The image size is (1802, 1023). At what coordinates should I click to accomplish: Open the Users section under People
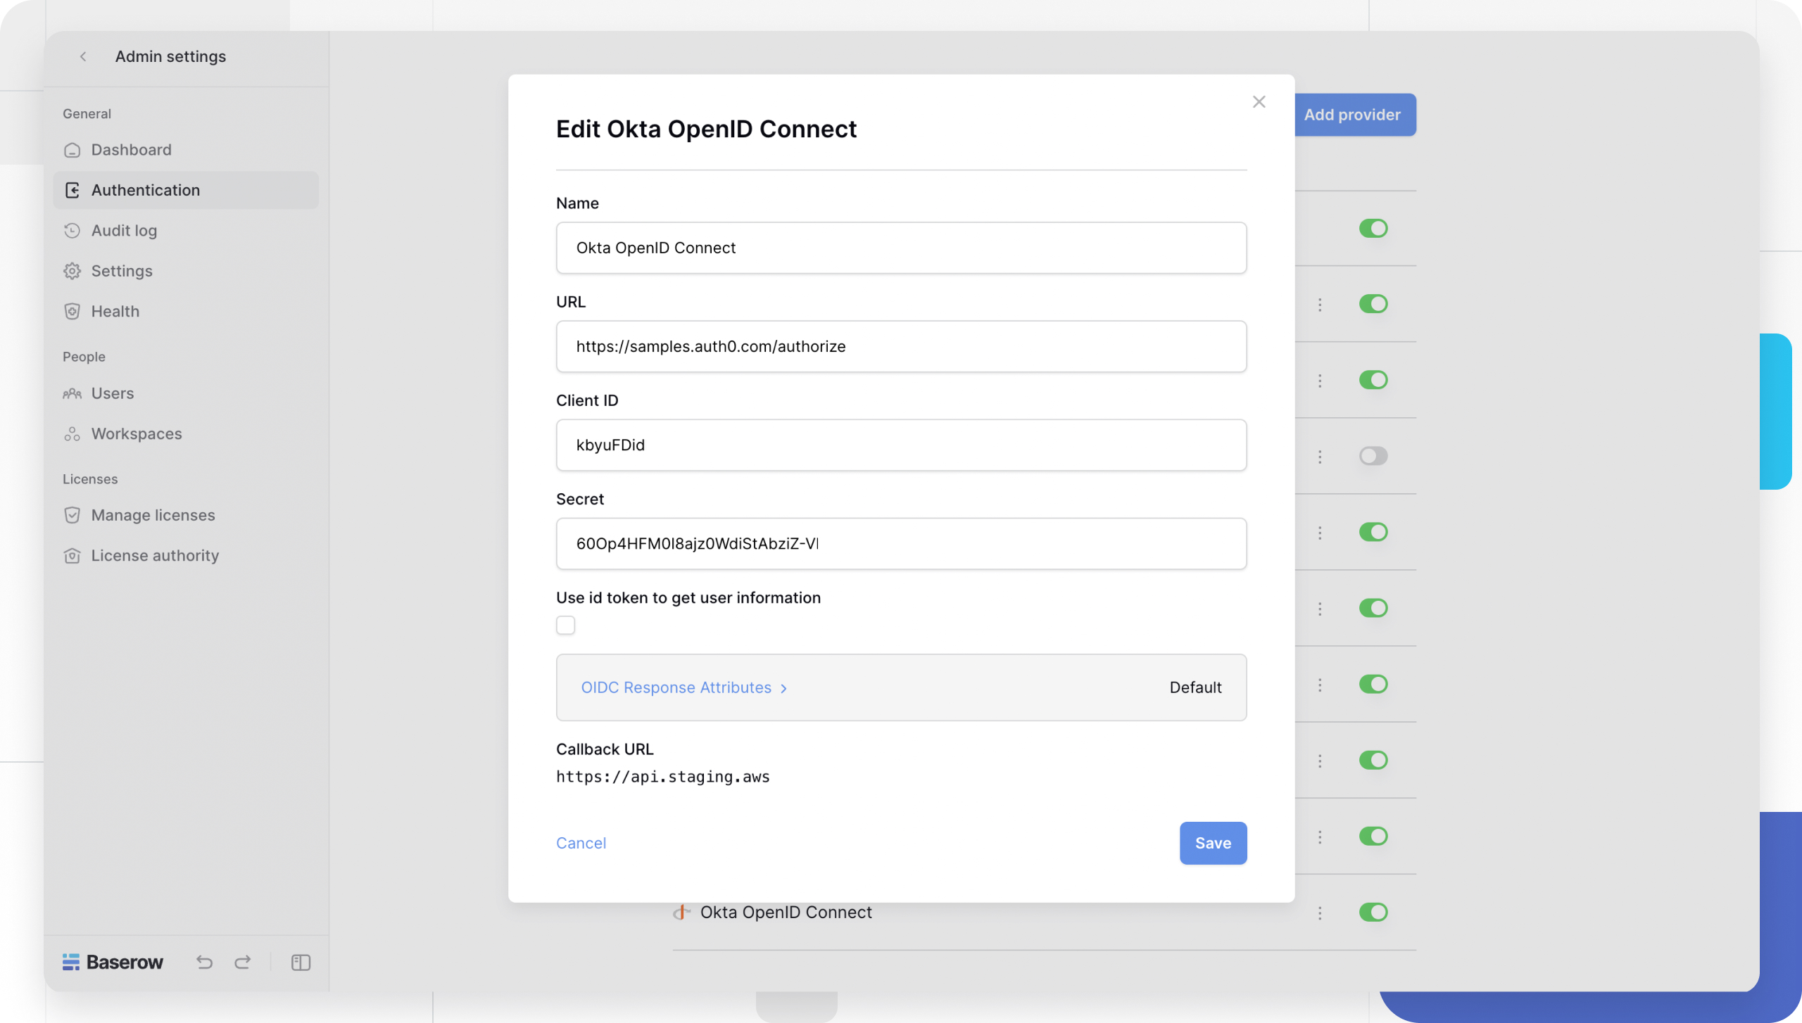click(x=113, y=393)
